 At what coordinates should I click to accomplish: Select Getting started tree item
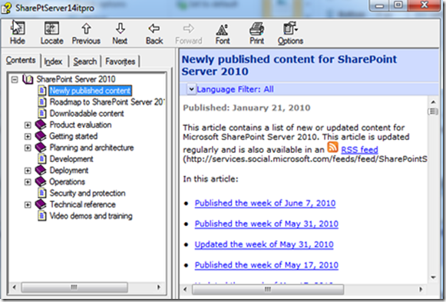pos(74,136)
